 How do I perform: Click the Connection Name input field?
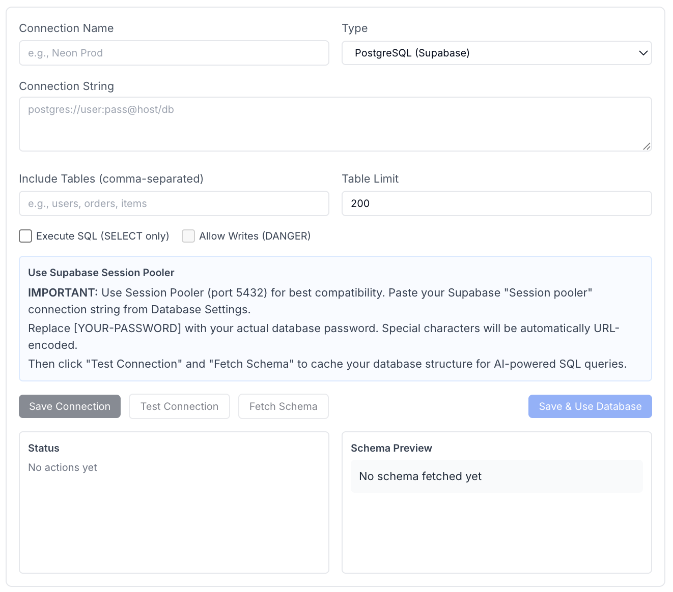(x=174, y=53)
